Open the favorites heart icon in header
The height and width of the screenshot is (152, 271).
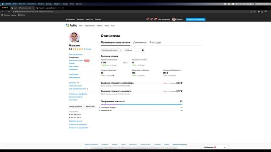[147, 19]
